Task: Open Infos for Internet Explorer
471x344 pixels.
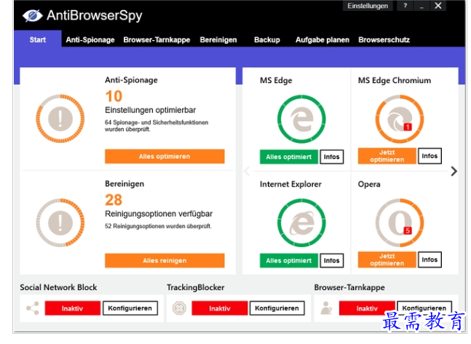Action: click(332, 260)
